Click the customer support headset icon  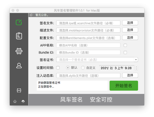(23, 101)
